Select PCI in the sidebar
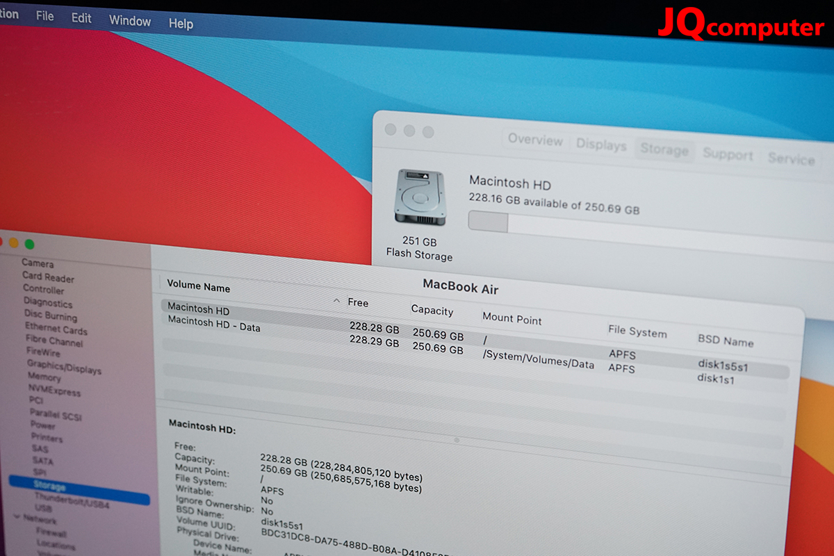This screenshot has width=834, height=556. 36,400
